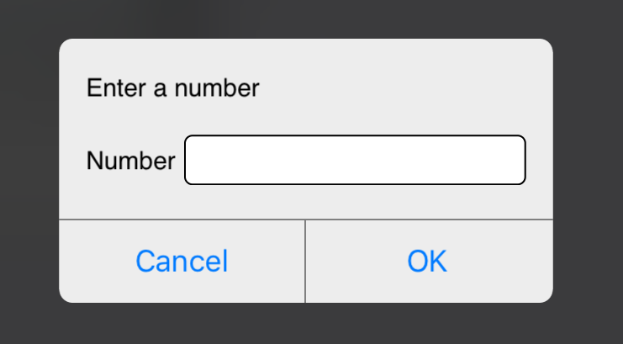Confirm the number entry with OK

(427, 261)
